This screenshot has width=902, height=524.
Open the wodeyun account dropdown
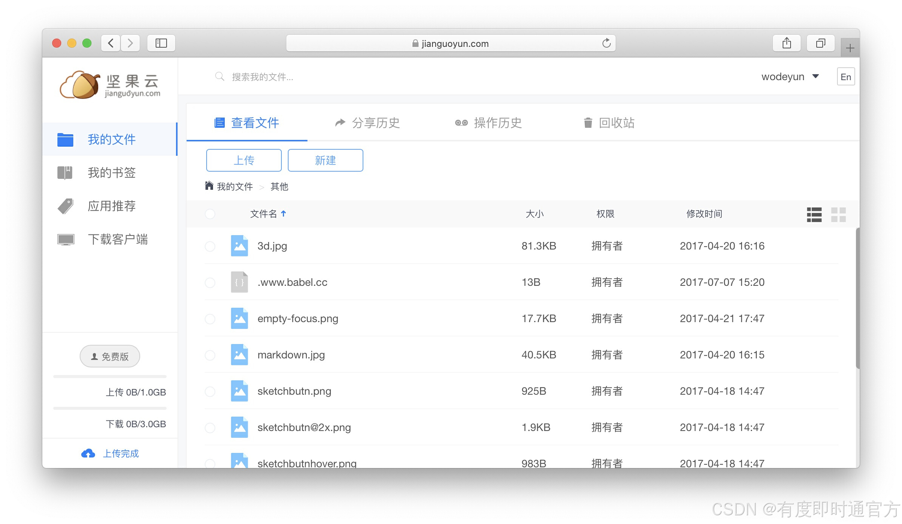pyautogui.click(x=790, y=77)
